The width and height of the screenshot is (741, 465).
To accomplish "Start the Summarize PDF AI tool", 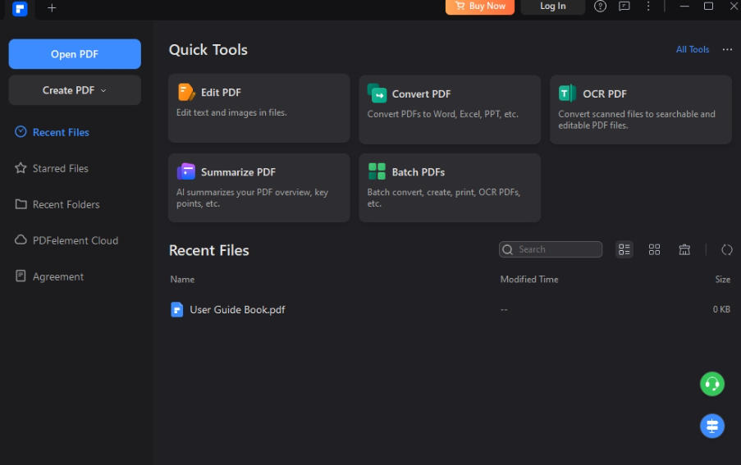I will (x=258, y=187).
